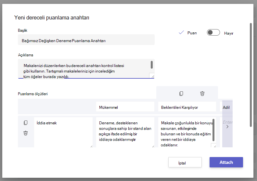Show the next rubric column with chevron
The height and width of the screenshot is (181, 257).
[x=227, y=127]
